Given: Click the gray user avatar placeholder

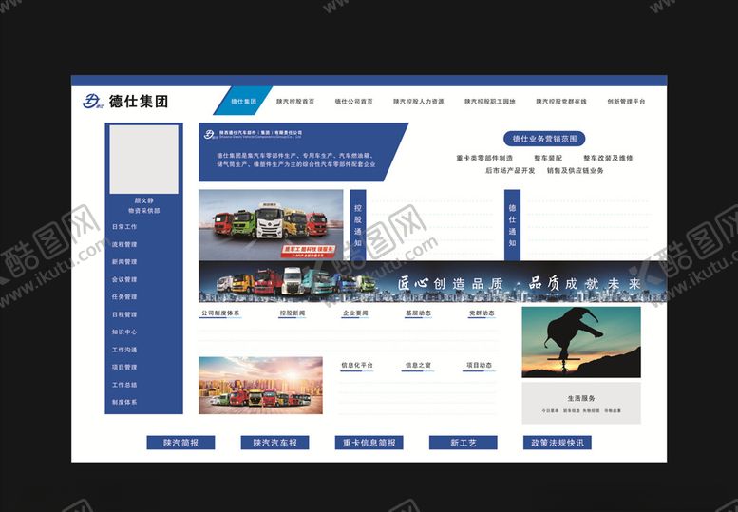Looking at the screenshot, I should tap(144, 159).
